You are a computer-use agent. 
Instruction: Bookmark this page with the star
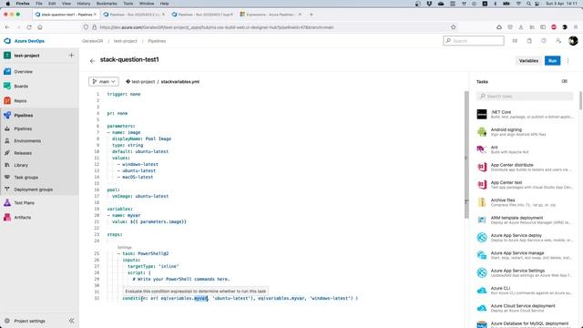tap(453, 27)
